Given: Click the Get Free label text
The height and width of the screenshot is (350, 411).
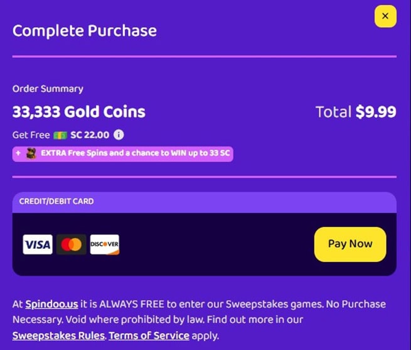Looking at the screenshot, I should tap(31, 135).
